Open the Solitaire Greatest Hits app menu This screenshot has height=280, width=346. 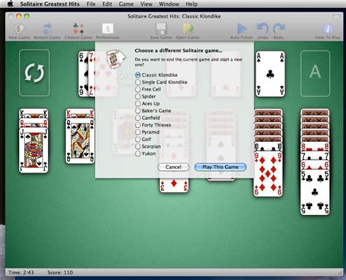point(50,4)
